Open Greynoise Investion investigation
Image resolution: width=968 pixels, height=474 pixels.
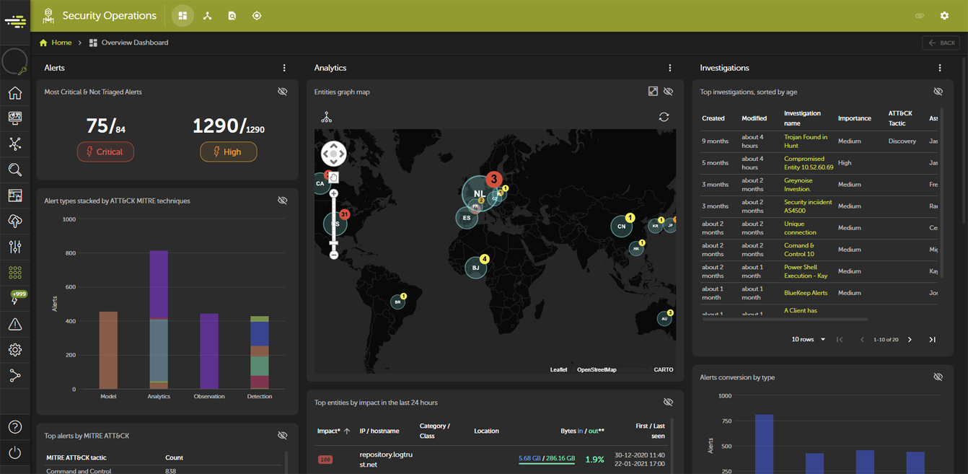pos(798,185)
